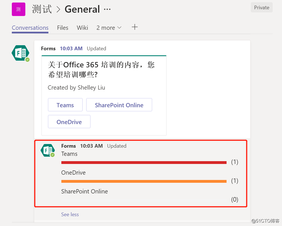Image resolution: width=282 pixels, height=226 pixels.
Task: Click the Forms sender name on results reply
Action: [68, 146]
